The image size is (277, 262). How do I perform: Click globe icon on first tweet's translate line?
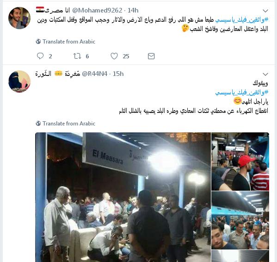38,42
